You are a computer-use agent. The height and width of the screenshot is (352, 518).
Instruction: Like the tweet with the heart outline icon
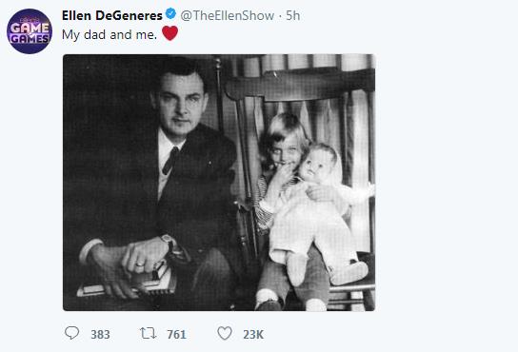tap(225, 333)
